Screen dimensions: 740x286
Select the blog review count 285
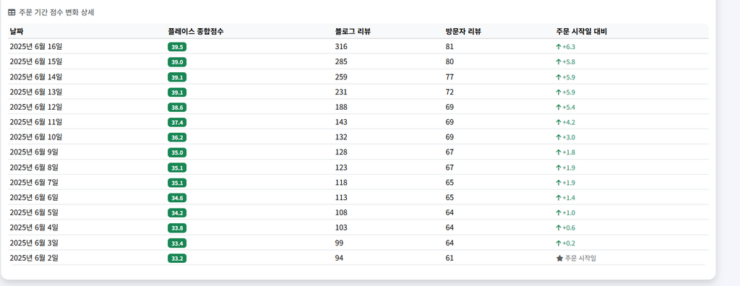point(341,62)
